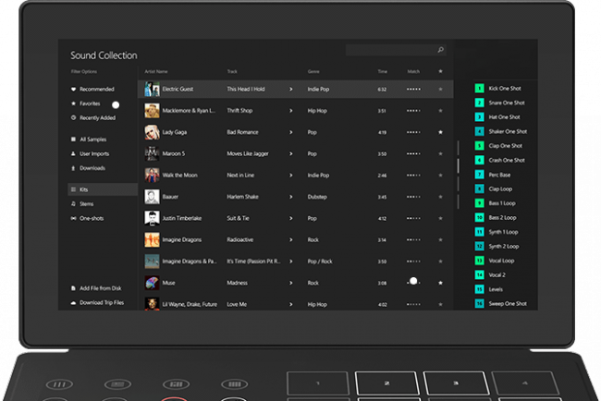Image resolution: width=601 pixels, height=401 pixels.
Task: Unfavorite the Lady Gaga row star
Action: coord(440,132)
